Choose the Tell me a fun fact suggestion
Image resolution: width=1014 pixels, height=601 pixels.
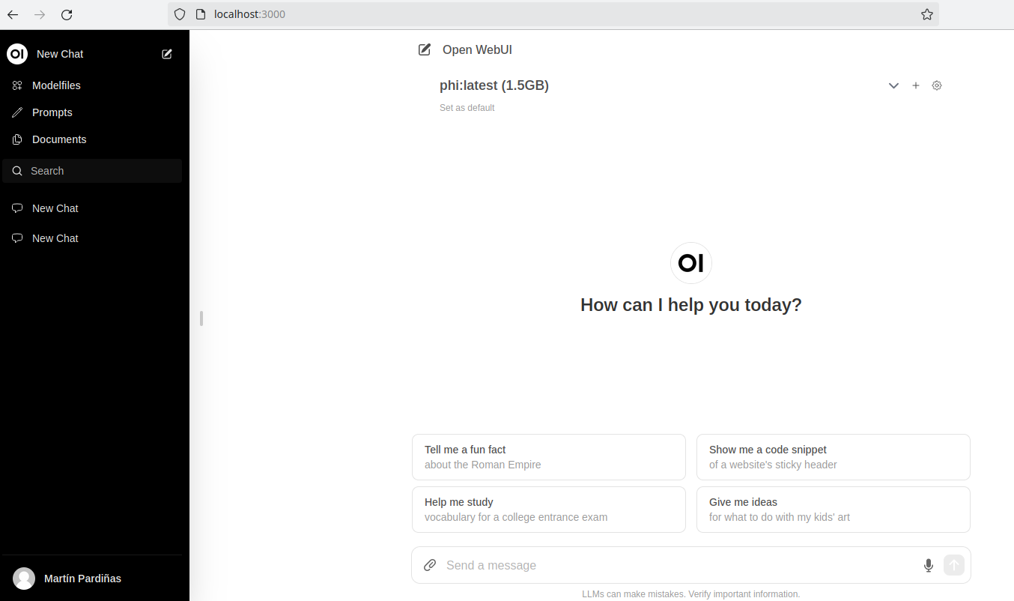pos(548,457)
